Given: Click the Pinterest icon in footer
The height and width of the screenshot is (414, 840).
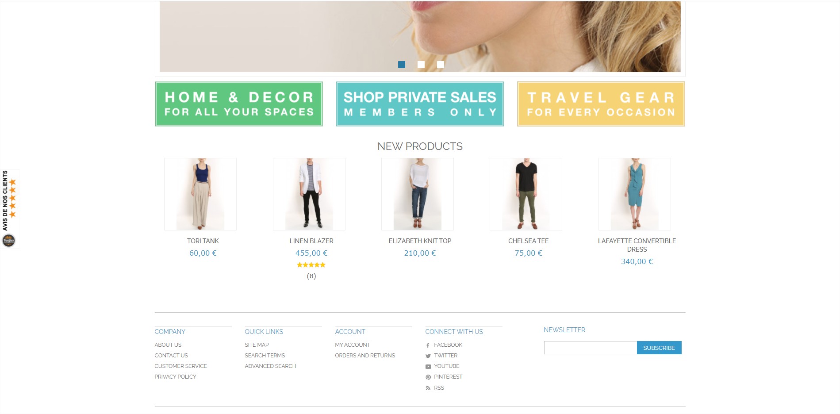Looking at the screenshot, I should (428, 377).
